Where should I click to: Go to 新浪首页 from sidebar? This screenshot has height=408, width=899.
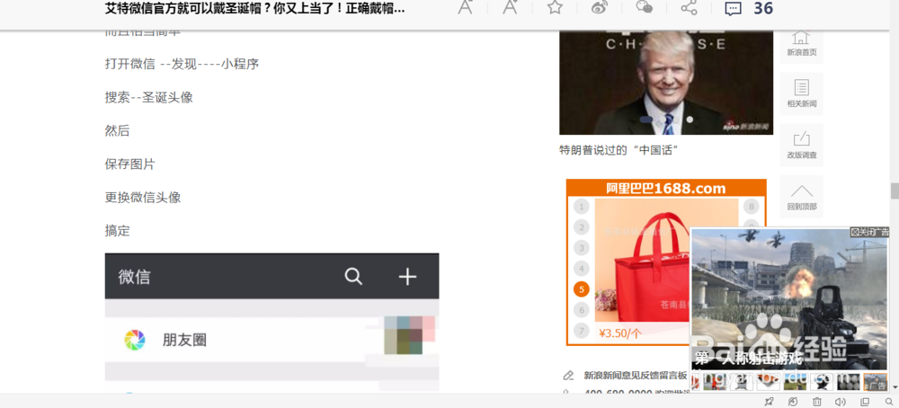point(802,44)
